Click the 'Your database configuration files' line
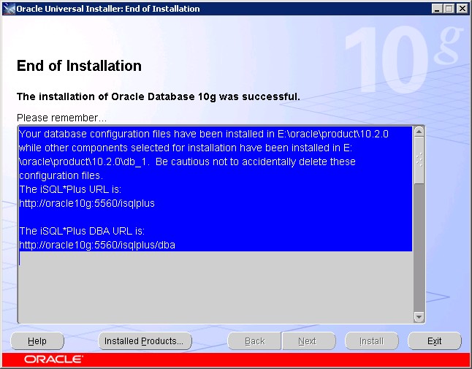Screen dimensions: 472x369 (x=204, y=134)
